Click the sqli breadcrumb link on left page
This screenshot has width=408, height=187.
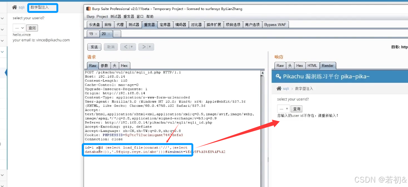pyautogui.click(x=21, y=7)
